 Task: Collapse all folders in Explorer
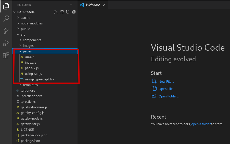(x=74, y=12)
